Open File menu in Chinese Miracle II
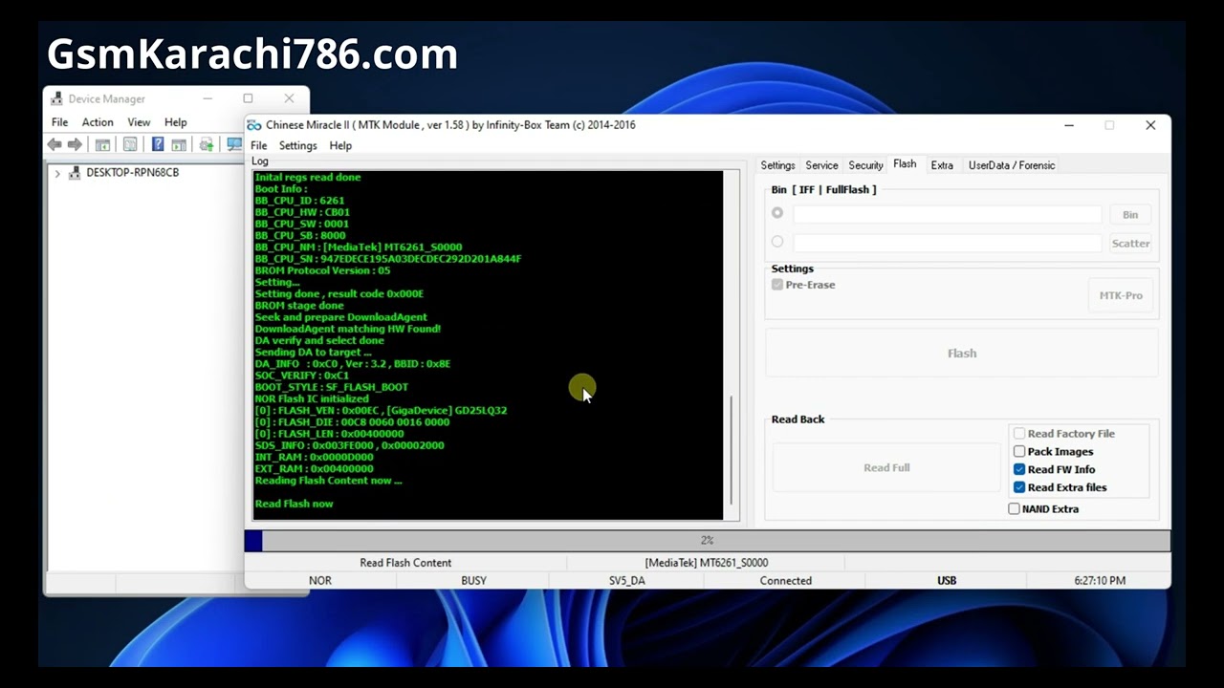1224x688 pixels. coord(258,145)
